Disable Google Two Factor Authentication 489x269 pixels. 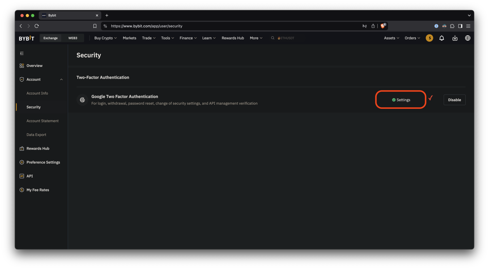tap(454, 100)
